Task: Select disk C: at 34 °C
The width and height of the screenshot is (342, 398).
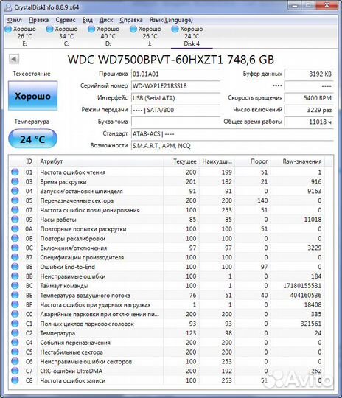Action: point(63,36)
